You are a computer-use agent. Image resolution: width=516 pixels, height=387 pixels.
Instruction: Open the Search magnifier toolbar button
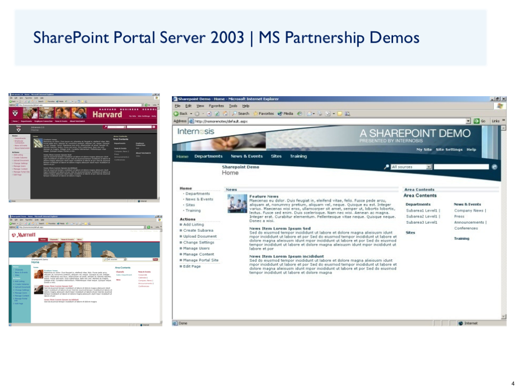click(x=240, y=113)
